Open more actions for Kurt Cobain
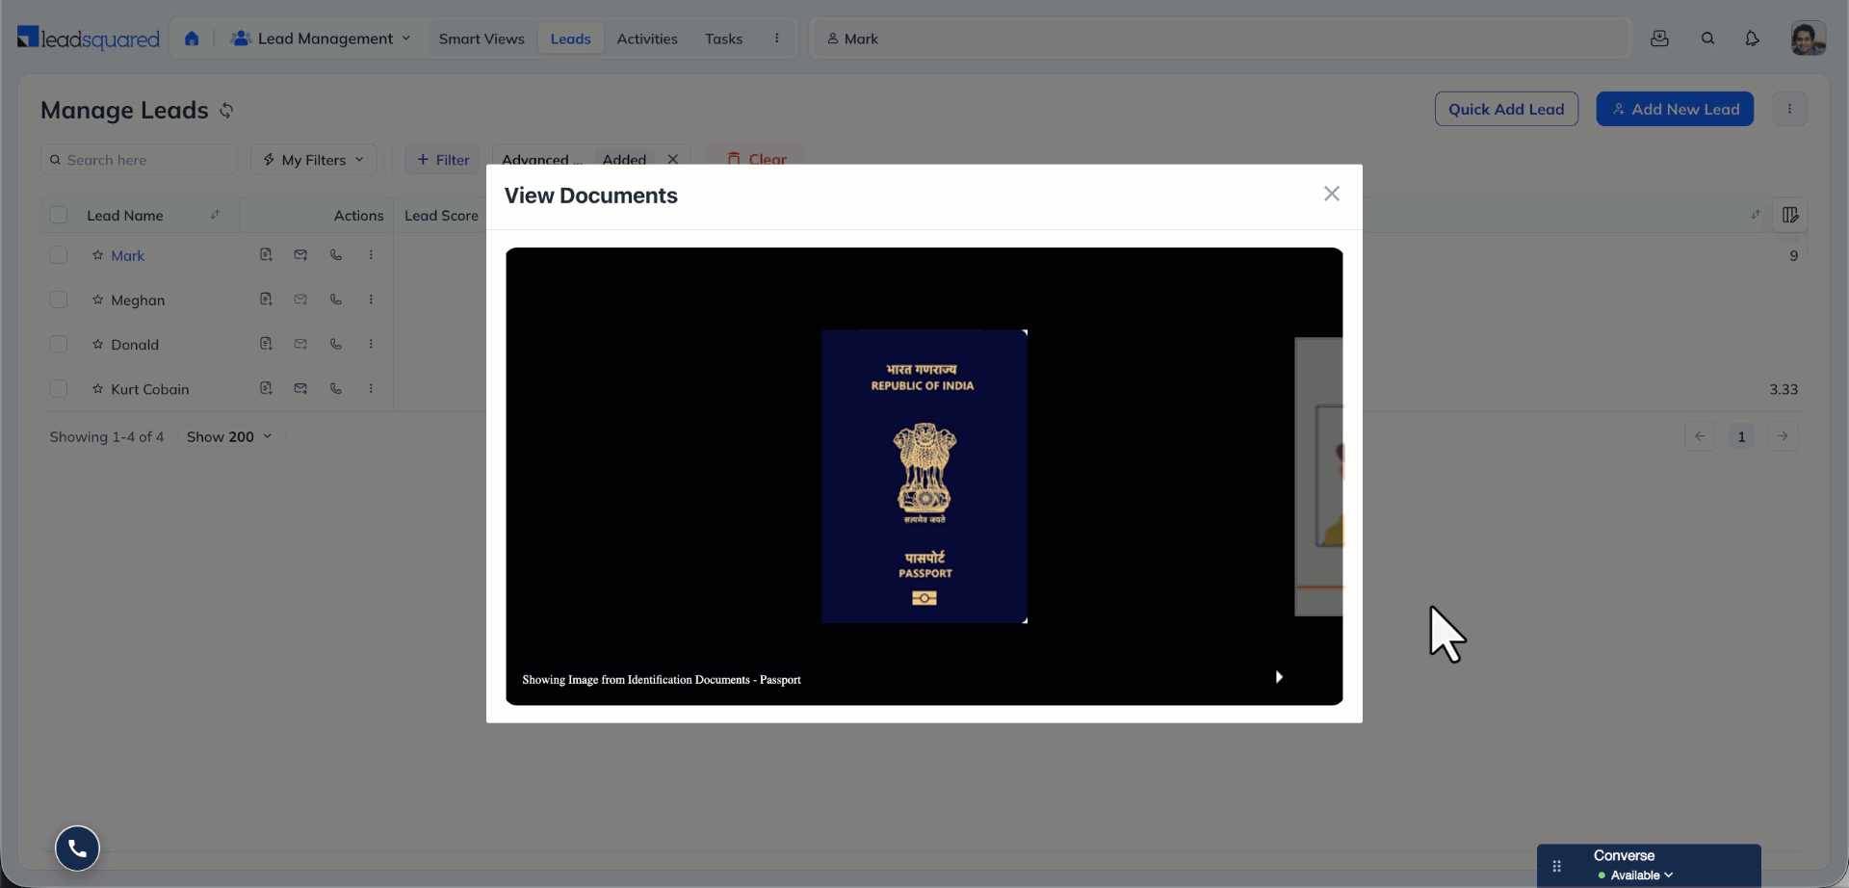The height and width of the screenshot is (888, 1849). [x=371, y=388]
